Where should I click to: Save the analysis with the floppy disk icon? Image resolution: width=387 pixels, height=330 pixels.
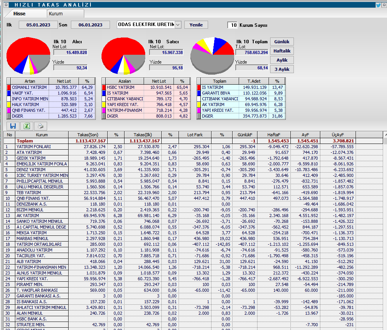pos(13,126)
